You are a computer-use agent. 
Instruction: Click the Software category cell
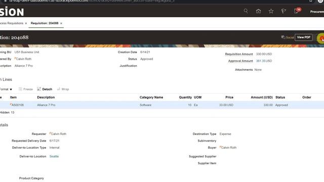[145, 105]
